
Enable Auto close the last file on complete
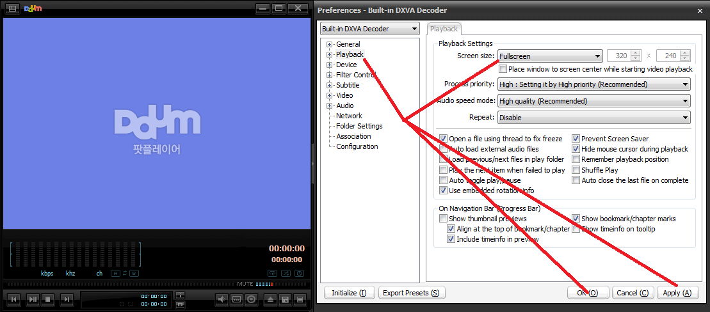click(x=576, y=180)
